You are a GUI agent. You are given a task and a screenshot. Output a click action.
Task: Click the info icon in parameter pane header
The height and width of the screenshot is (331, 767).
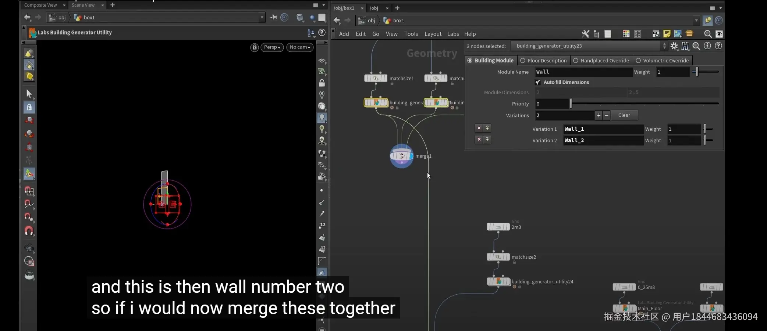click(707, 46)
